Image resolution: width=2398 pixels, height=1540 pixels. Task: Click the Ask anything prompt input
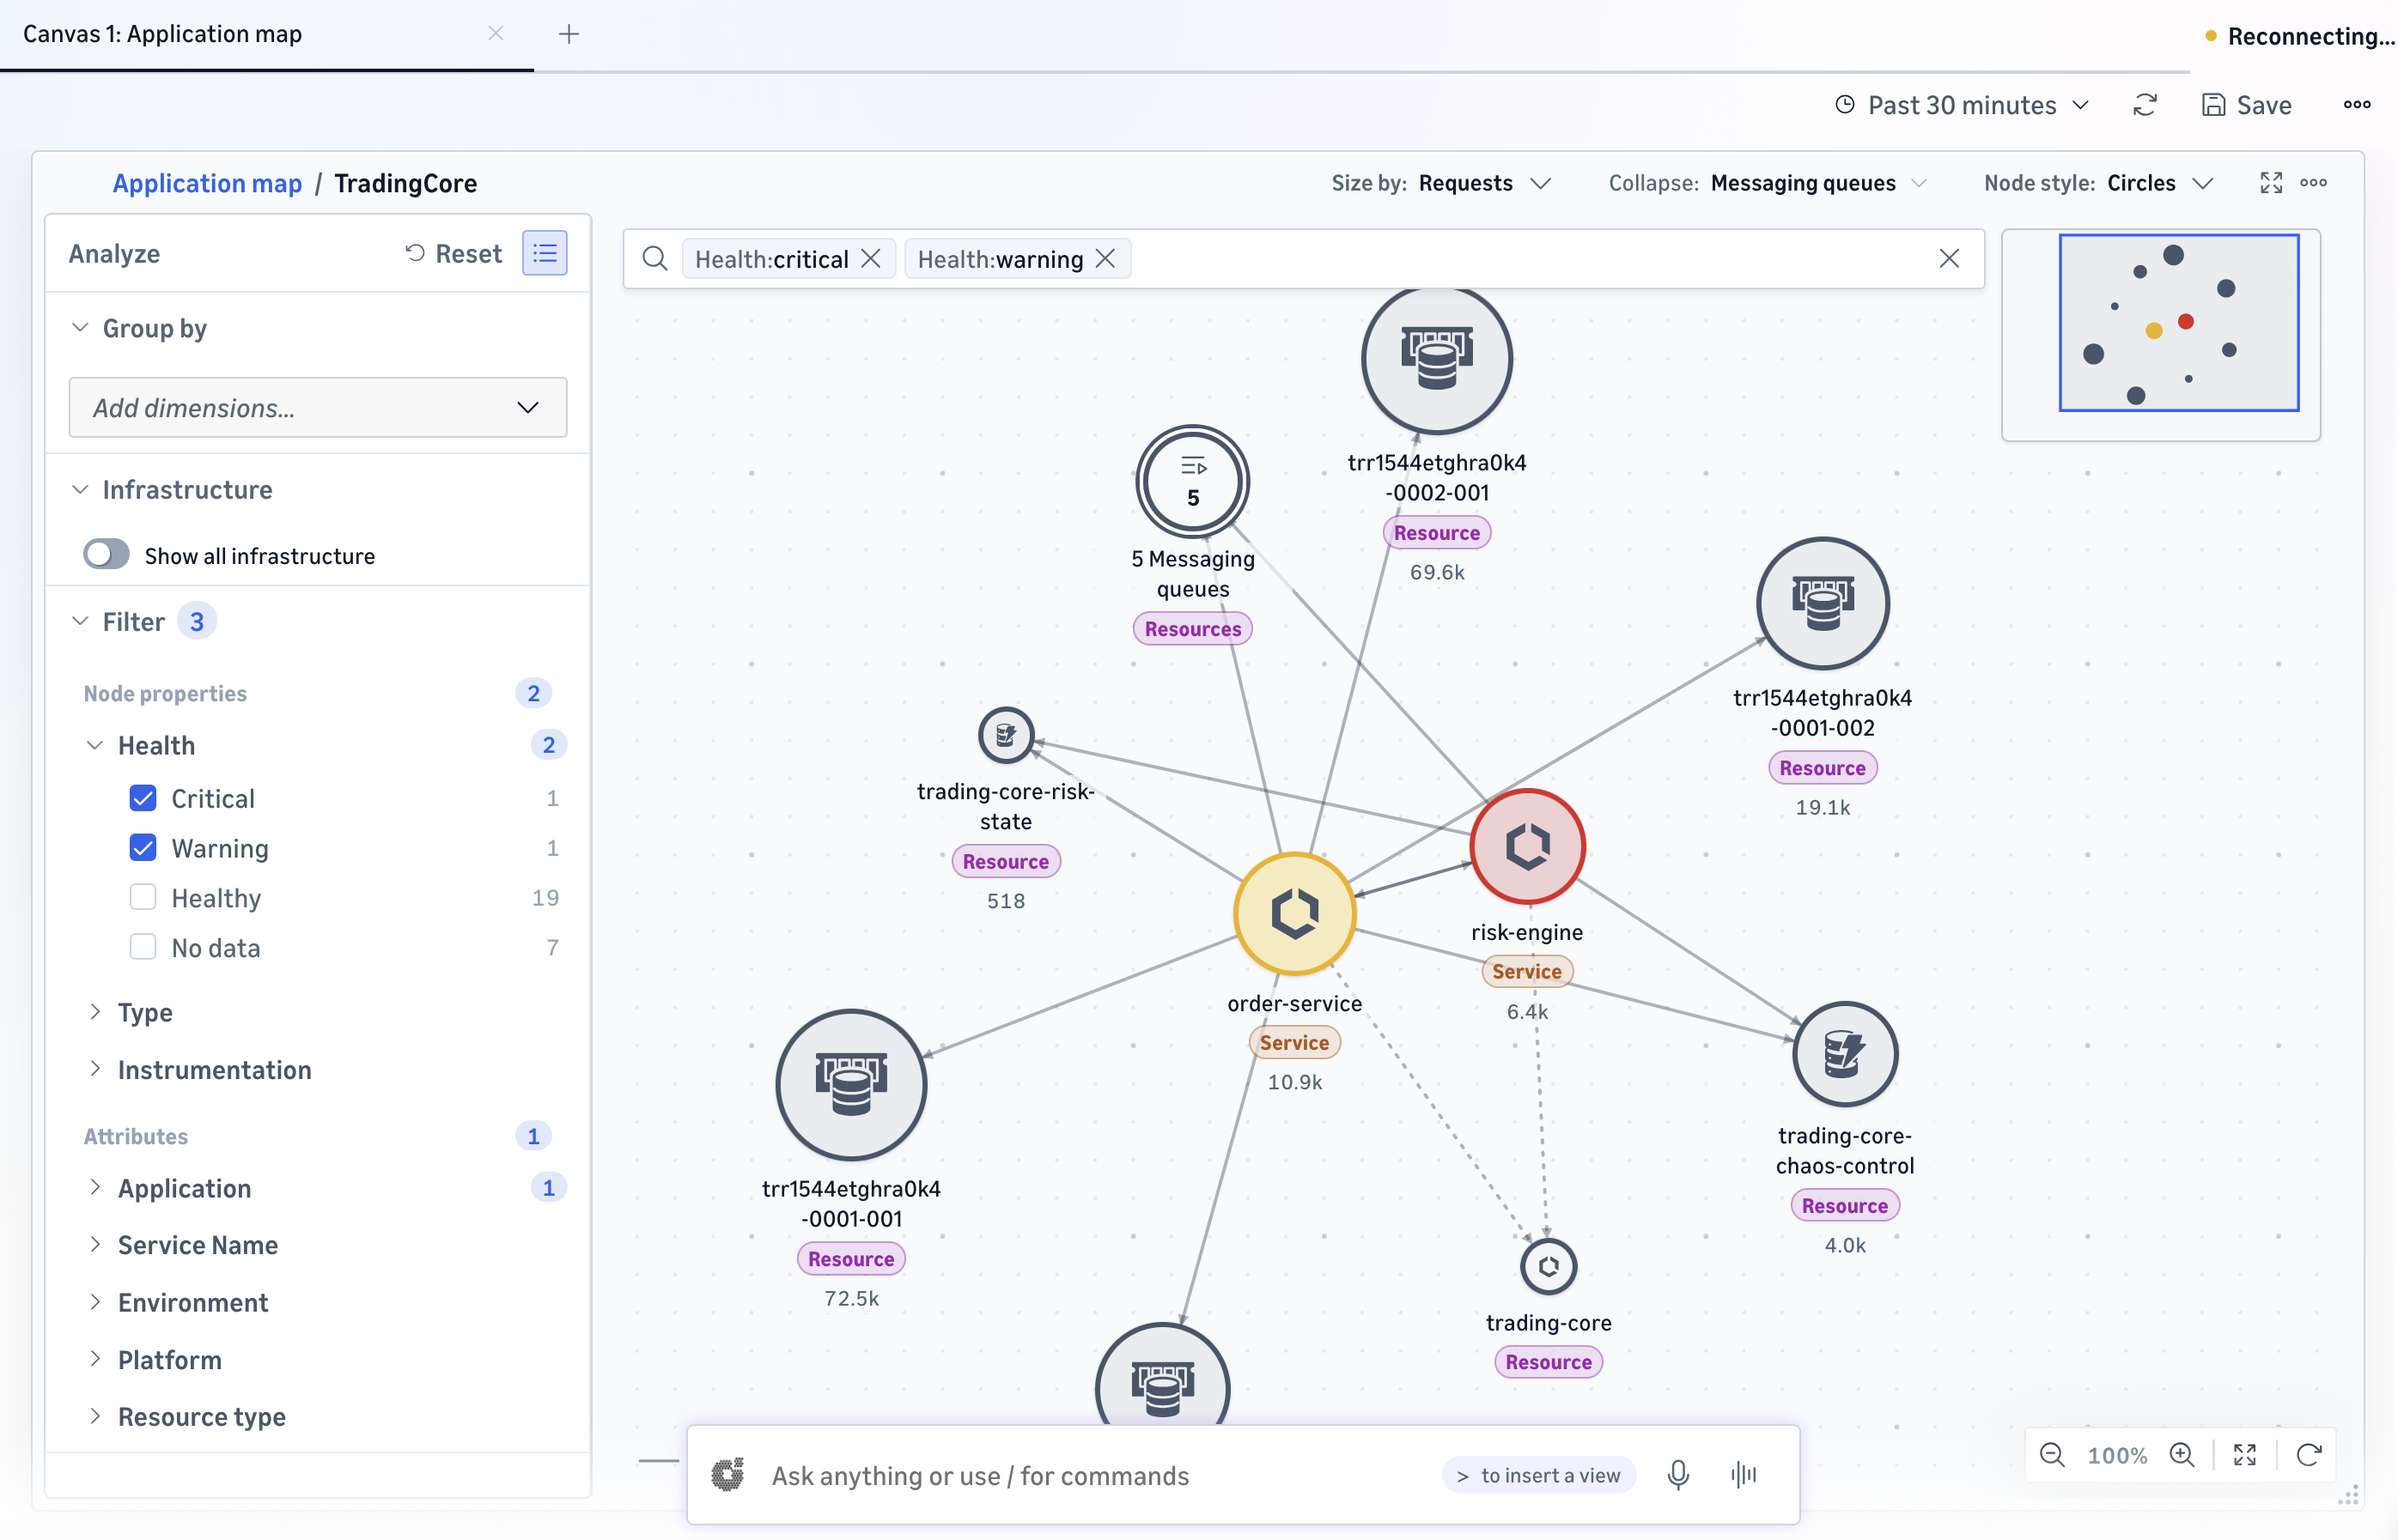pyautogui.click(x=980, y=1475)
